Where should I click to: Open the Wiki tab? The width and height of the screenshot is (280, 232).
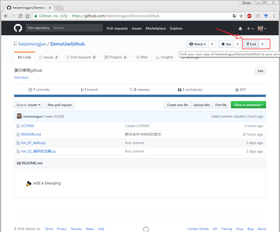pyautogui.click(x=142, y=57)
